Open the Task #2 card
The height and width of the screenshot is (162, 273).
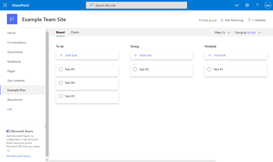click(x=162, y=71)
